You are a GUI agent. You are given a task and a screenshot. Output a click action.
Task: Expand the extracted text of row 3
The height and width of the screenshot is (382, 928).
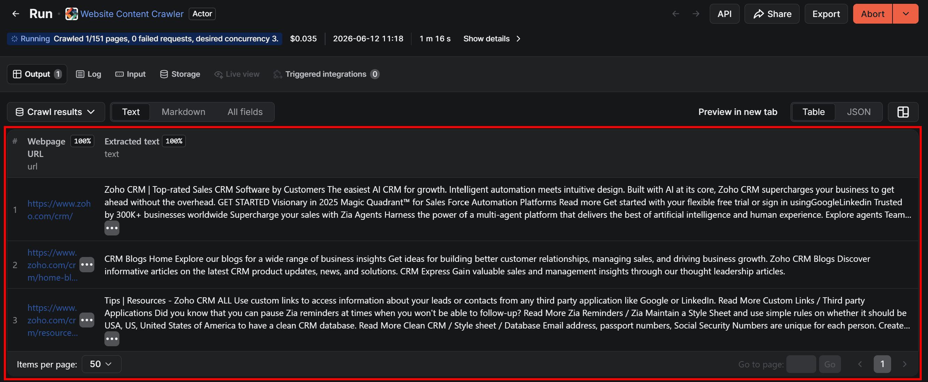click(112, 339)
